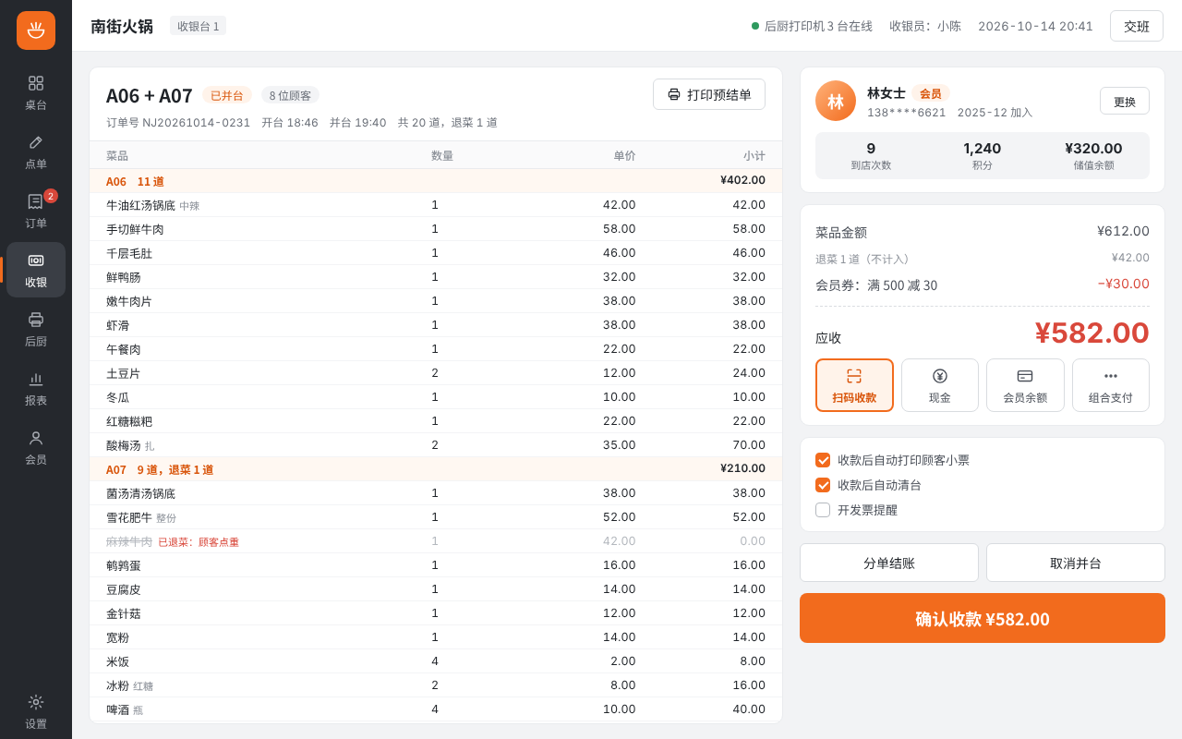Open 后厨 kitchen printer section
1182x739 pixels.
tap(36, 330)
